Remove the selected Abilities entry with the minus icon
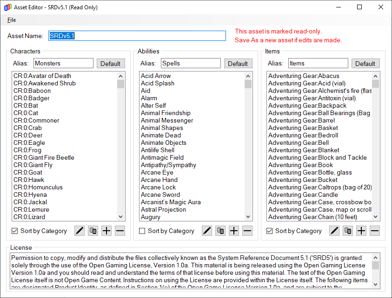The width and height of the screenshot is (392, 298). [x=247, y=231]
